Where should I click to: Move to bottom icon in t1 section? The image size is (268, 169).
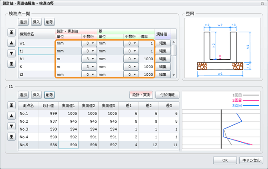point(12,136)
